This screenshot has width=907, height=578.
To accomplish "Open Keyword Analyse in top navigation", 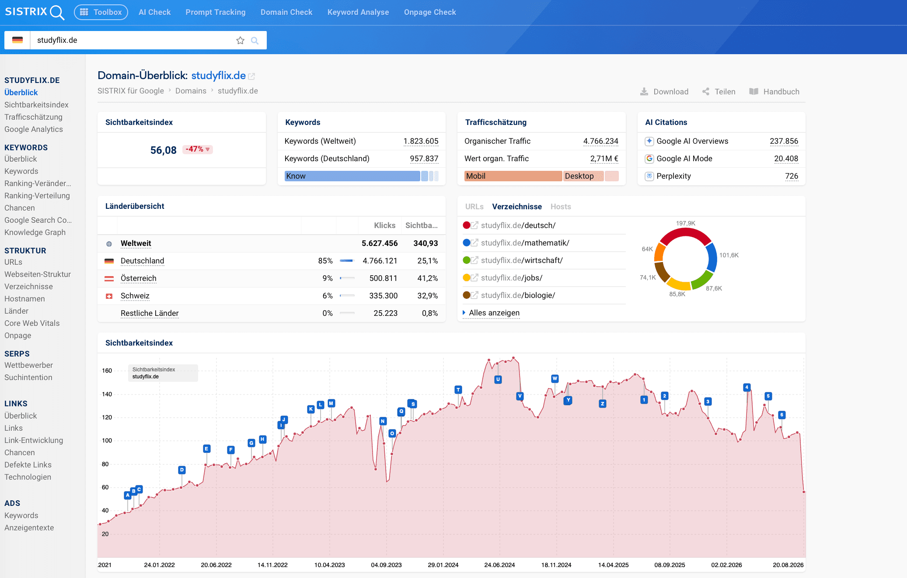I will click(358, 12).
